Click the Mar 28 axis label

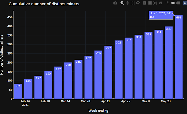[x=85, y=101]
